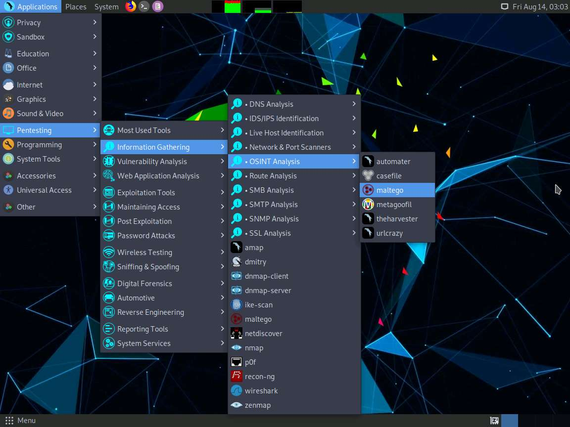570x427 pixels.
Task: Expand the Programming category
Action: [50, 144]
